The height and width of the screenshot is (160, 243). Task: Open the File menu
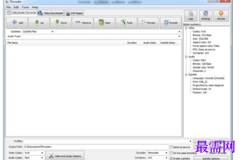pos(8,7)
